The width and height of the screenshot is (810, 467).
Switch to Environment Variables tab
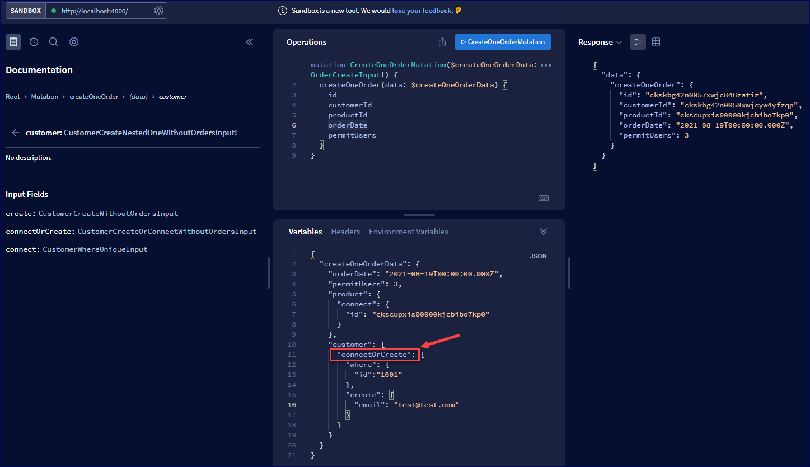(408, 232)
